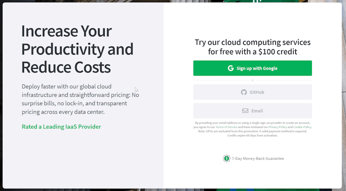346x191 pixels.
Task: Click the Reduce Costs line of the headline
Action: 66,67
